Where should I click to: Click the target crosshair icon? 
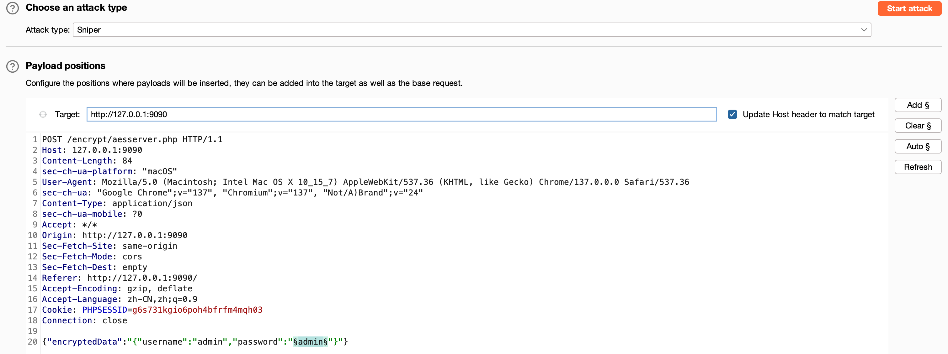43,114
